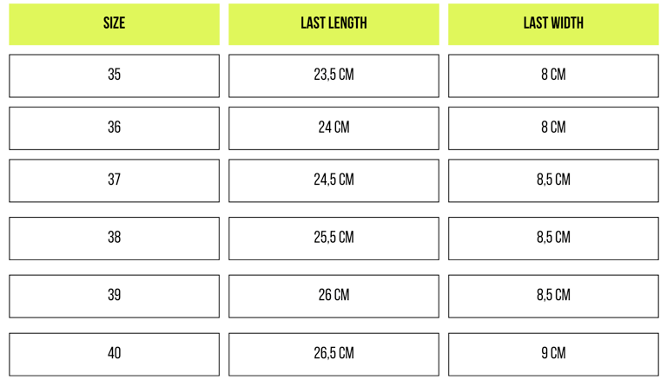Click the 26,5 CM length cell
Image resolution: width=667 pixels, height=386 pixels.
pos(333,354)
